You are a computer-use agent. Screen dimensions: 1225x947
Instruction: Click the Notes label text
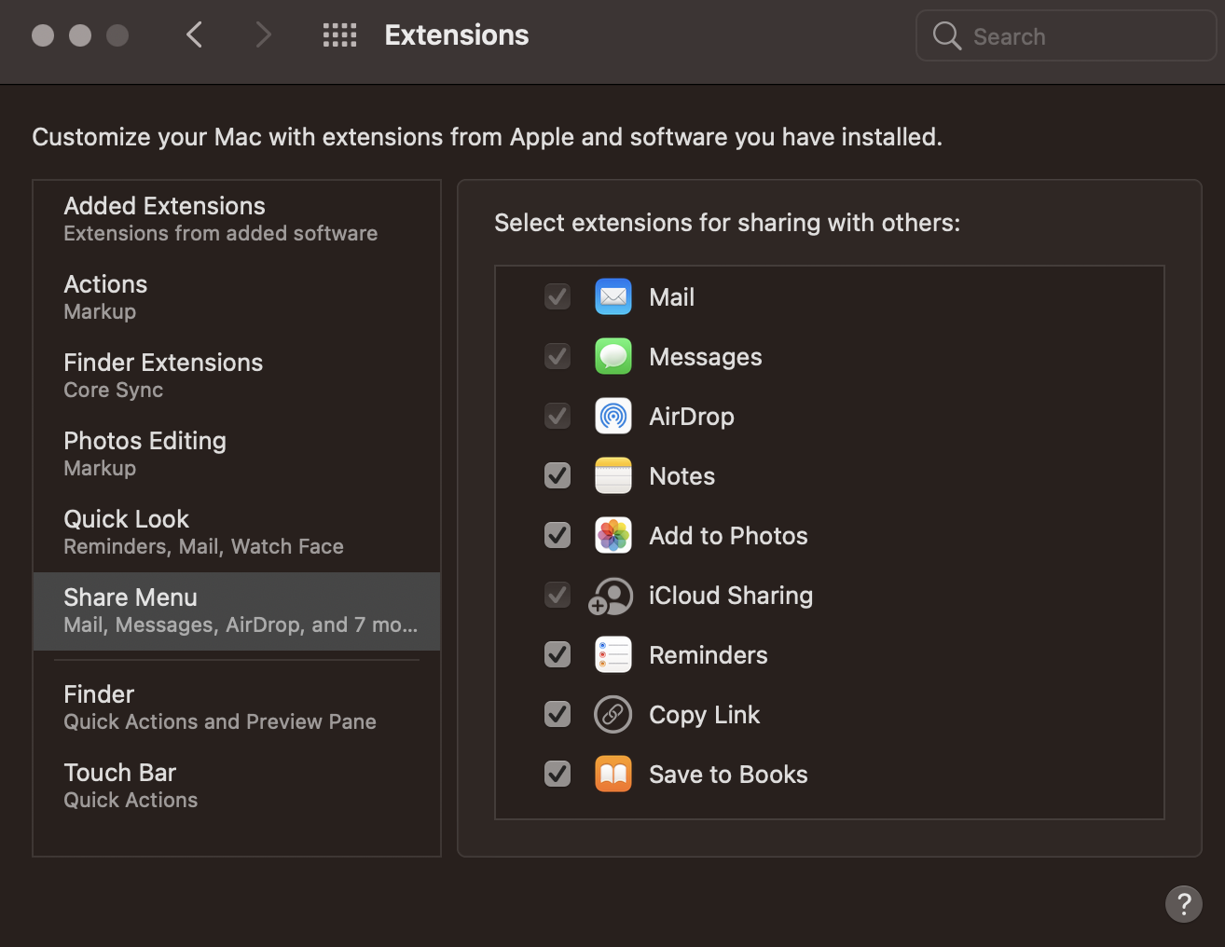pyautogui.click(x=682, y=476)
